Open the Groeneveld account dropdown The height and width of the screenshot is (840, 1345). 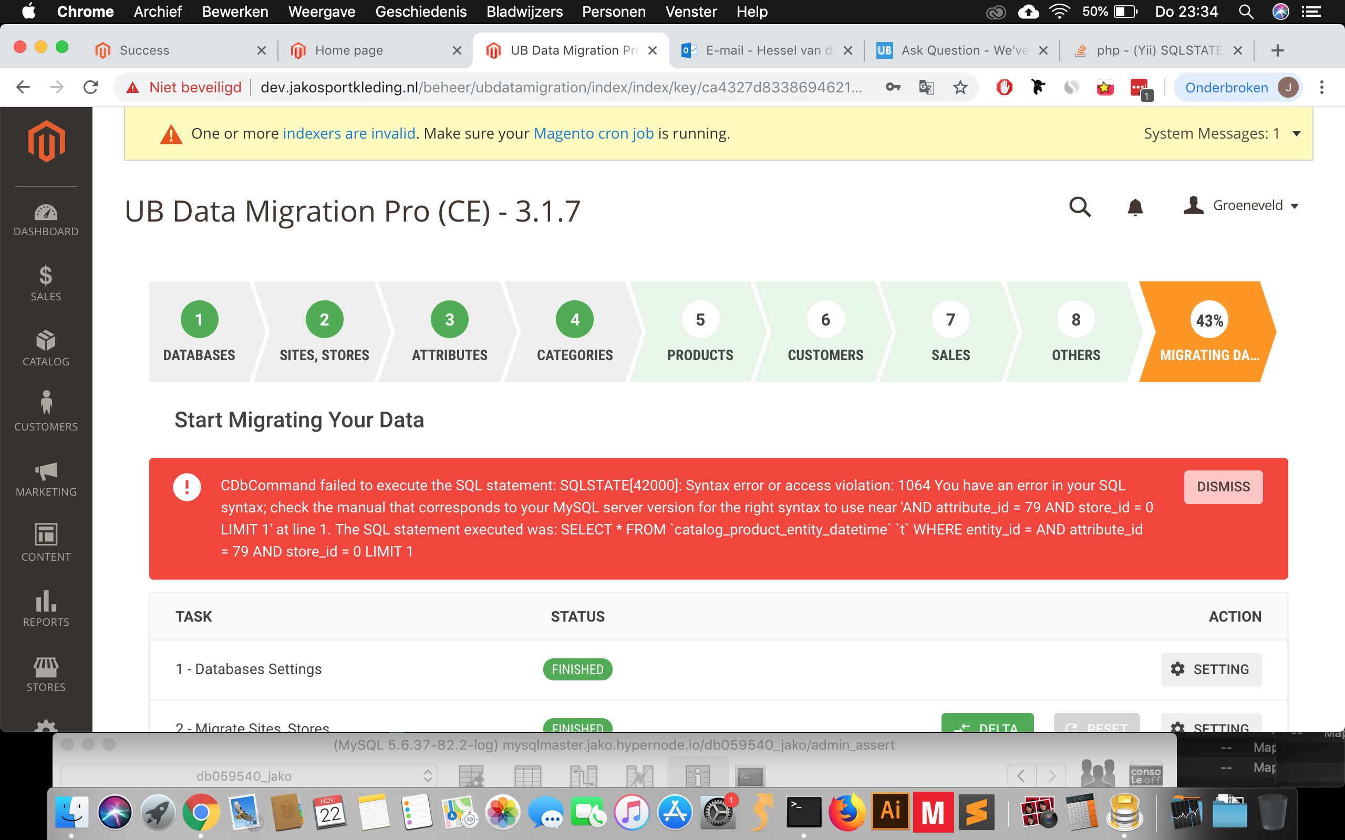tap(1241, 206)
